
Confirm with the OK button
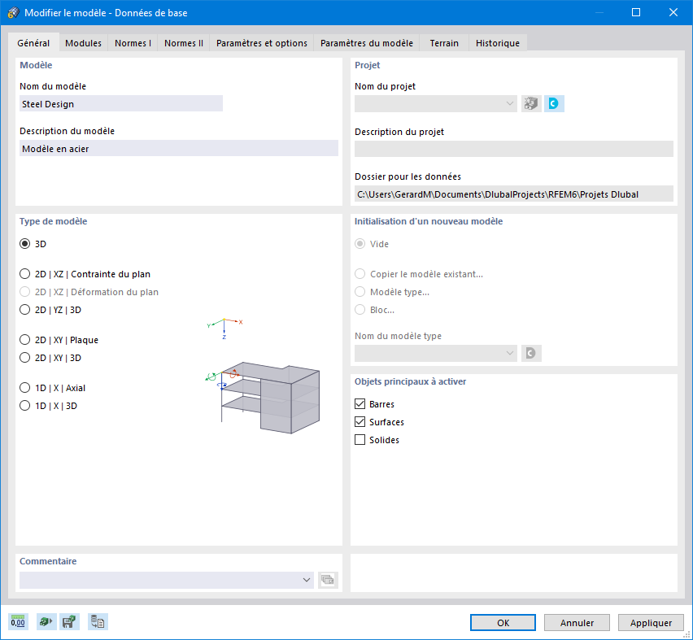(x=503, y=622)
